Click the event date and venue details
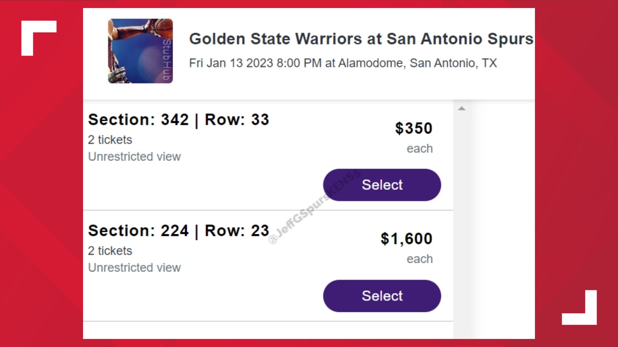618x347 pixels. [x=342, y=63]
